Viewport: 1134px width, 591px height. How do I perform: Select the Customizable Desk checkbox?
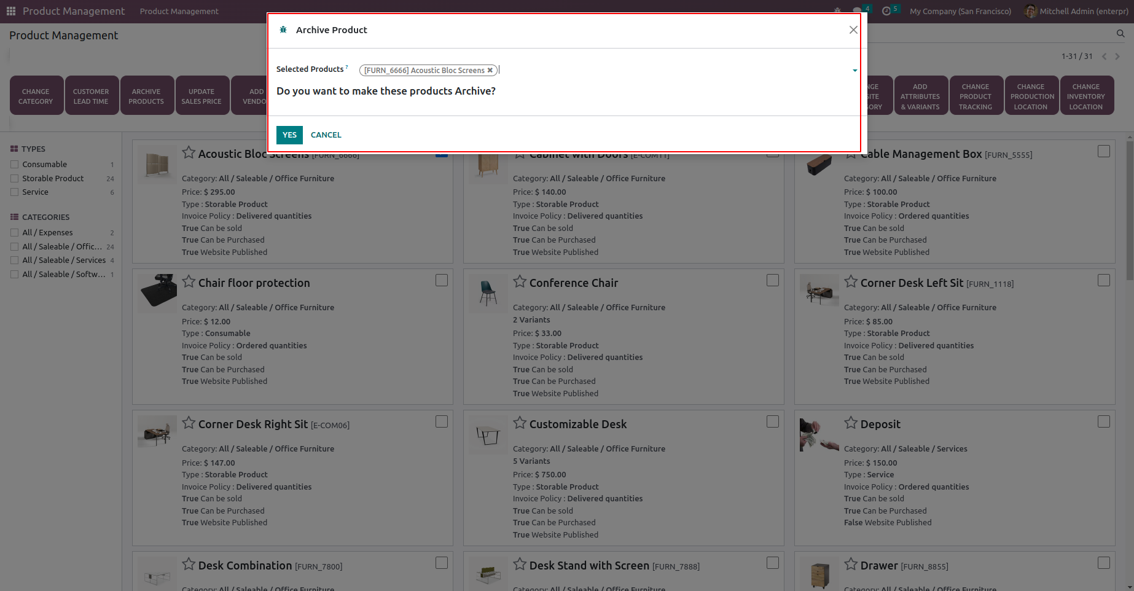773,421
